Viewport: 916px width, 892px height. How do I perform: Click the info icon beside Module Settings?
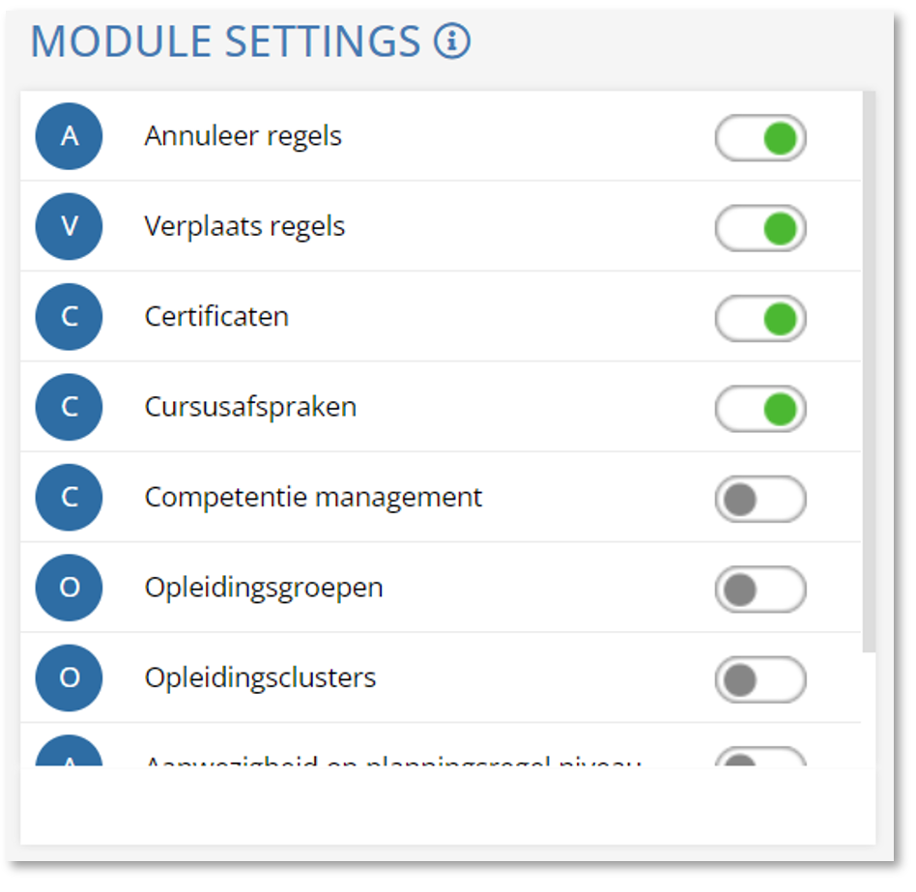click(x=452, y=42)
